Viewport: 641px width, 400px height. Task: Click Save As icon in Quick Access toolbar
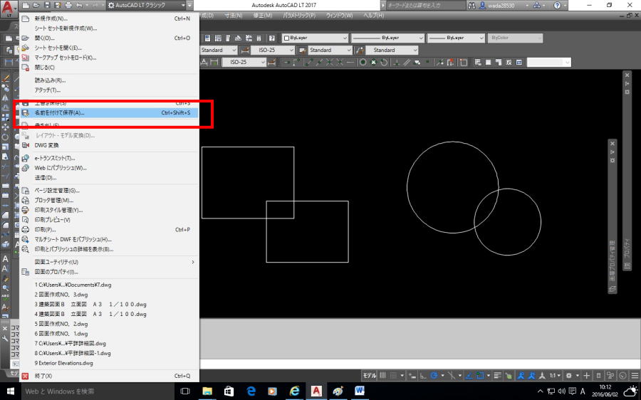point(58,5)
